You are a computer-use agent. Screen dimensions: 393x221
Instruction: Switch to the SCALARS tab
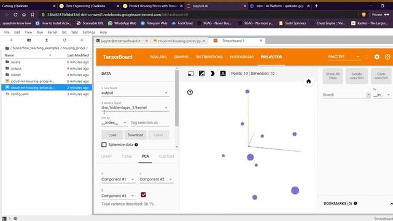click(158, 57)
